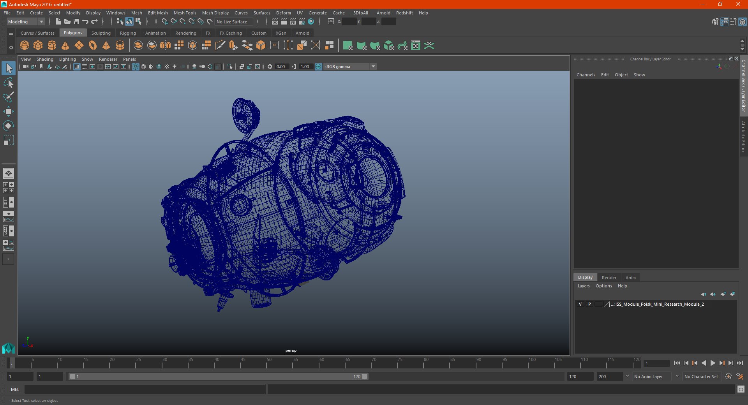Switch to the Render layer tab

point(609,278)
